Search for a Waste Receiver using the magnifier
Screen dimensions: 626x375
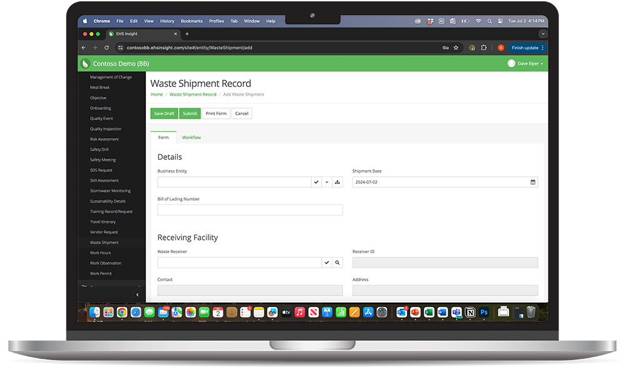pyautogui.click(x=337, y=262)
